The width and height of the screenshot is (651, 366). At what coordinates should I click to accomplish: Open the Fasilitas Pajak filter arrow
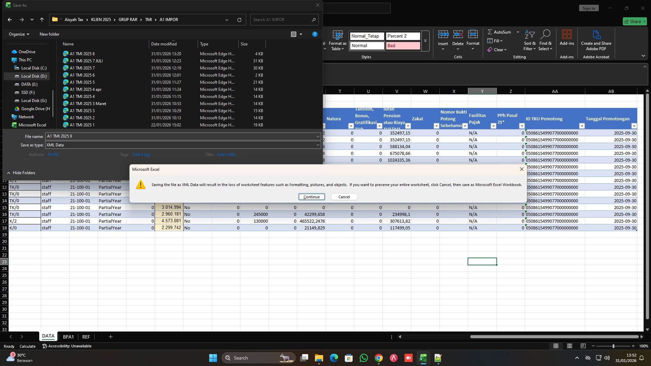click(x=493, y=126)
